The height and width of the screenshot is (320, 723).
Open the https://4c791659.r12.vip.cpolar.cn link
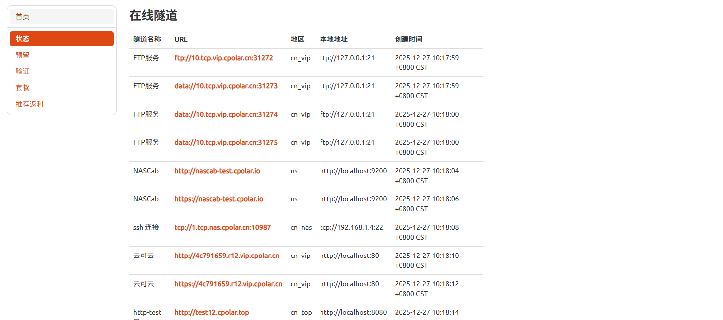pyautogui.click(x=229, y=284)
